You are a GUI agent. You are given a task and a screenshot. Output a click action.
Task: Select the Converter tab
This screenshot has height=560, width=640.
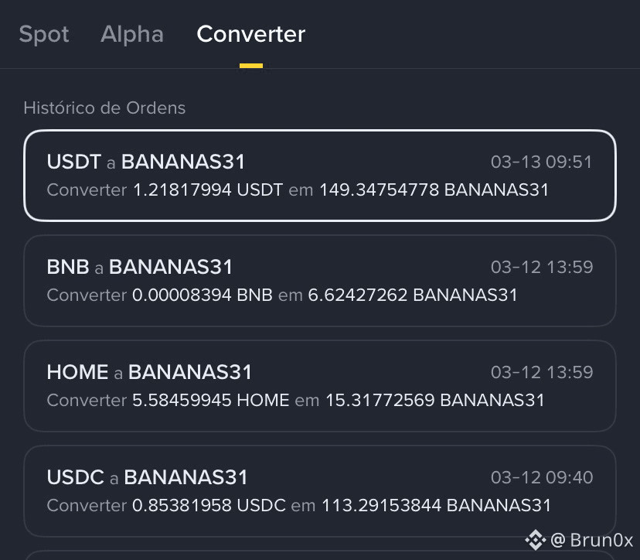point(251,34)
